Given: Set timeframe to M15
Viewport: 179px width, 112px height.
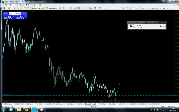Looking at the screenshot, I should pyautogui.click(x=150, y=8).
